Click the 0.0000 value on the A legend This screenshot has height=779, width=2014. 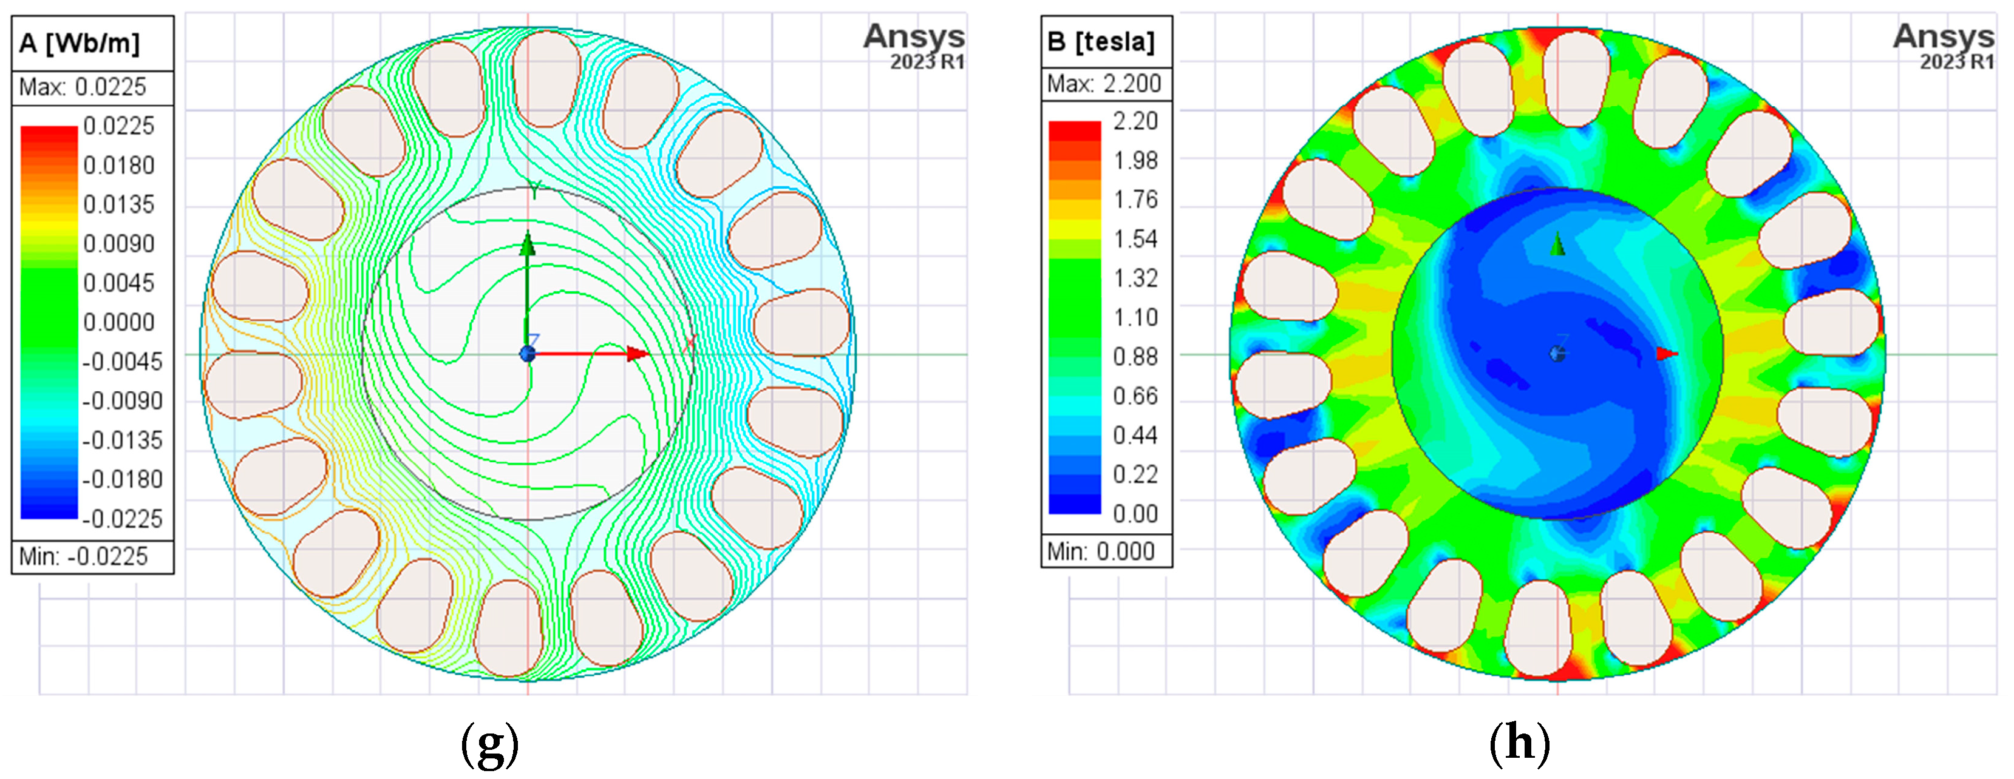tap(119, 322)
